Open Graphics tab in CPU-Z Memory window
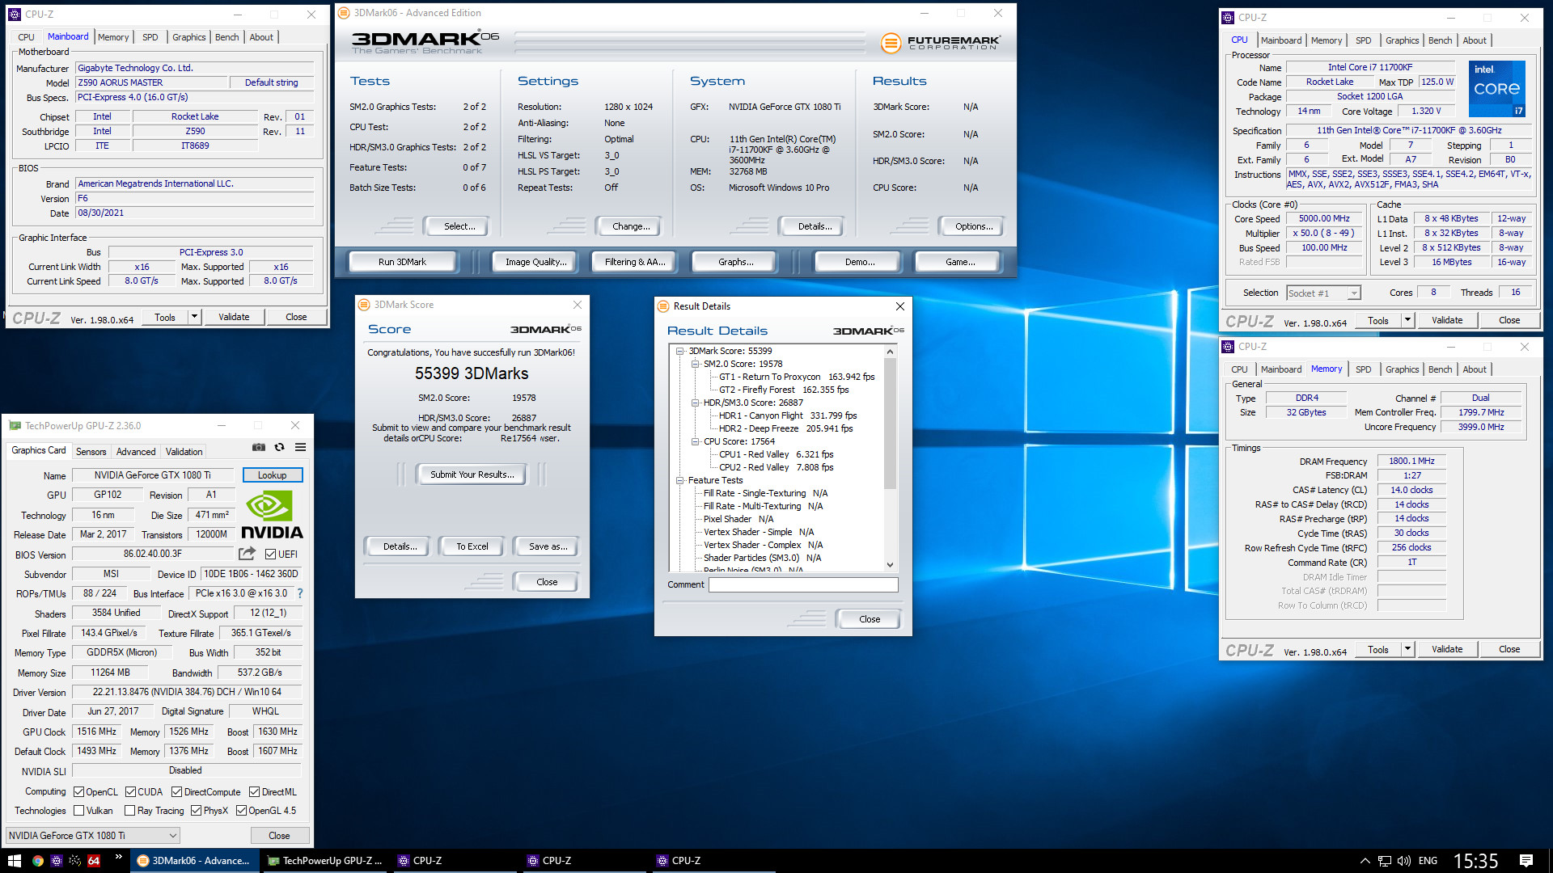Screen dimensions: 1553x873 point(1402,369)
